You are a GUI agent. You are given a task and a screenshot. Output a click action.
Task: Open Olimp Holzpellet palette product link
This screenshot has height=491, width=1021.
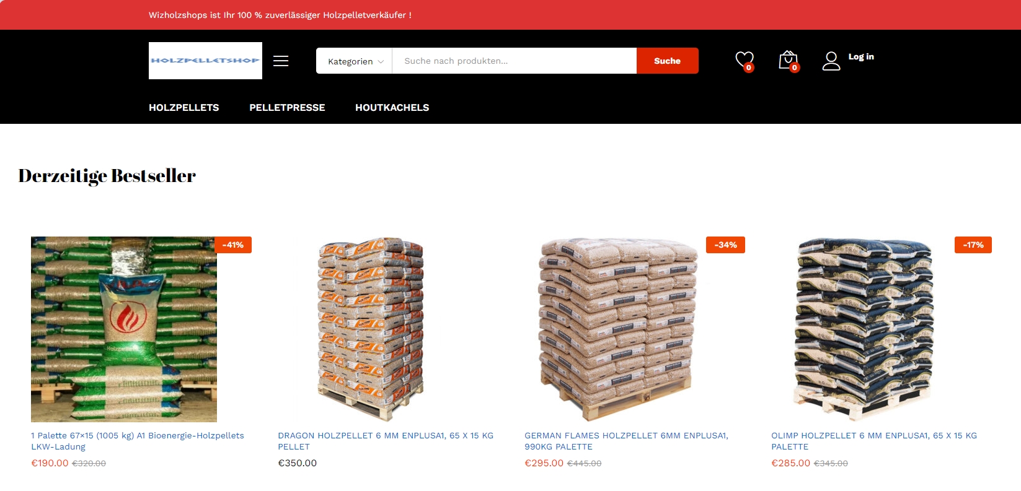point(874,441)
